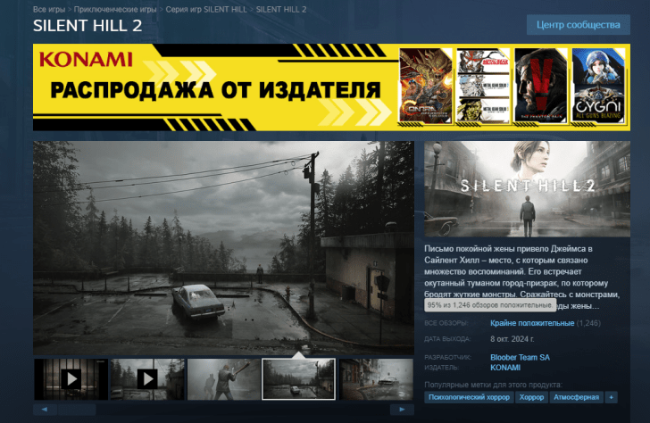Select the foggy street car thumbnail

click(377, 379)
